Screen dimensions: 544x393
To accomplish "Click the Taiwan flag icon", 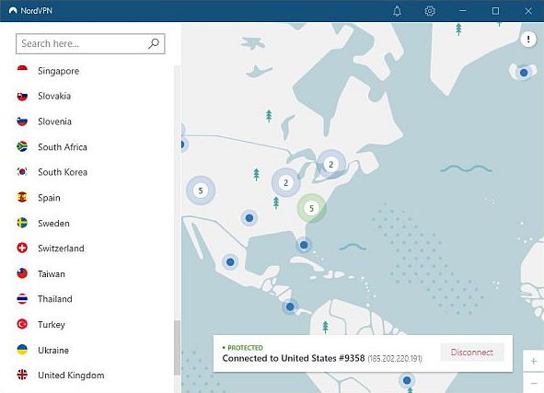I will 22,273.
